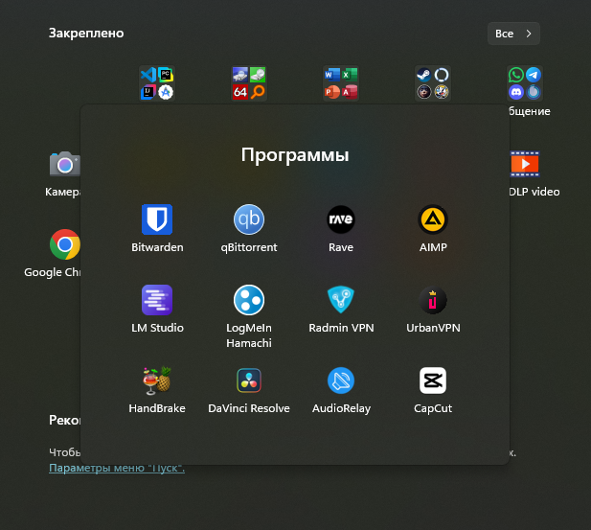This screenshot has height=530, width=591.
Task: Click the Все button to show all apps
Action: coord(513,34)
